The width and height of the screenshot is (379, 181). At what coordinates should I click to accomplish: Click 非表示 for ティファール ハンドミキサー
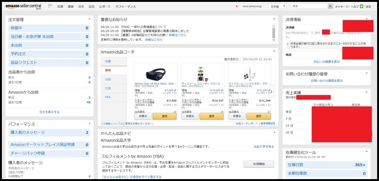click(237, 116)
